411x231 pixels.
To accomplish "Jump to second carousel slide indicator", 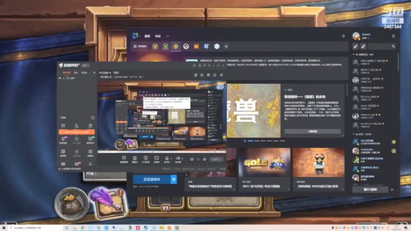I will (256, 141).
